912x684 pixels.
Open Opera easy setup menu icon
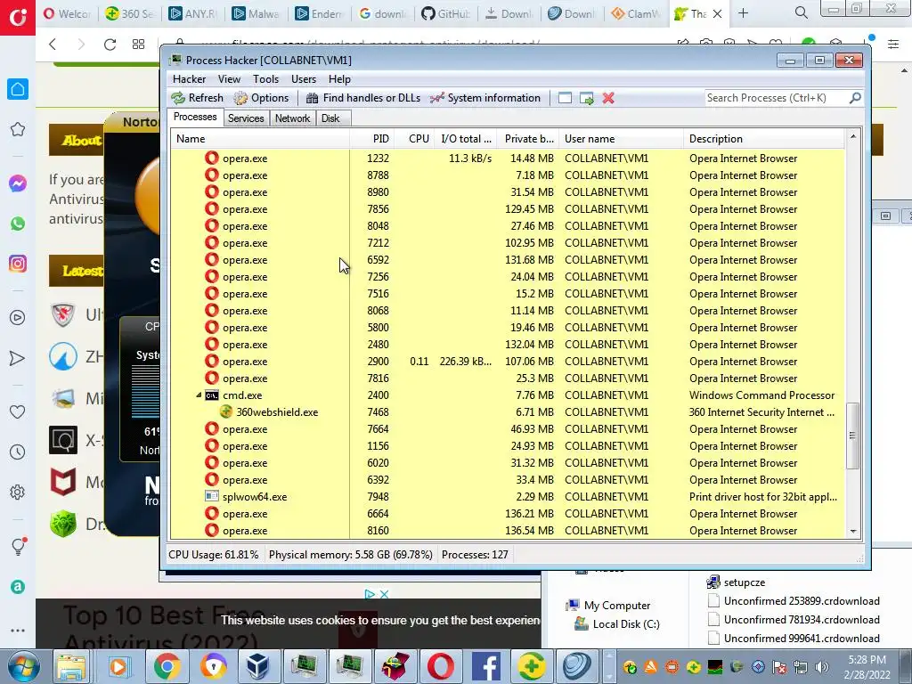(x=893, y=45)
